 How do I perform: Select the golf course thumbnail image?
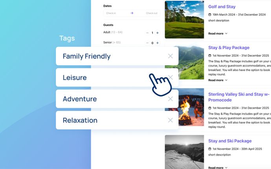click(x=185, y=20)
